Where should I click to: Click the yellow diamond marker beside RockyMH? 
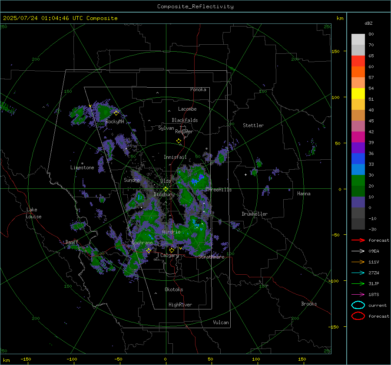(x=116, y=113)
